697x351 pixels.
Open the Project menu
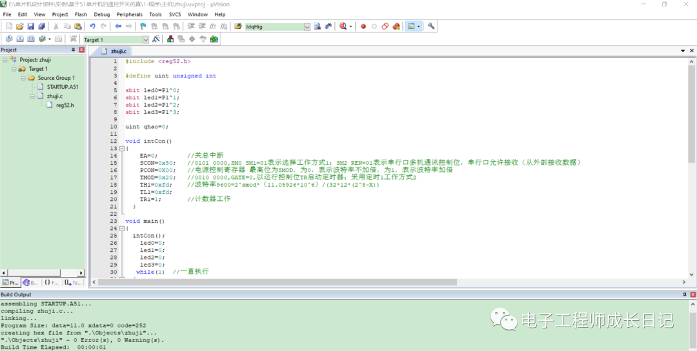60,14
